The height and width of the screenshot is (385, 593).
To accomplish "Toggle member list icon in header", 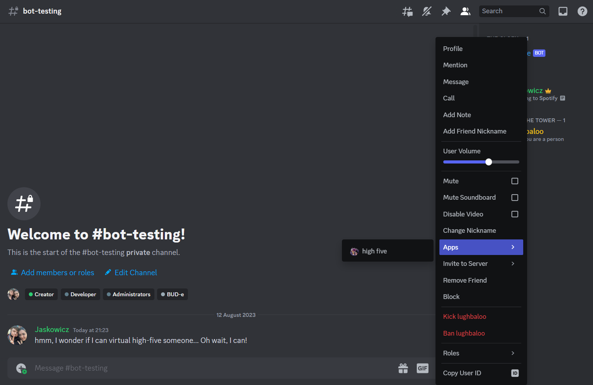I will pos(465,11).
